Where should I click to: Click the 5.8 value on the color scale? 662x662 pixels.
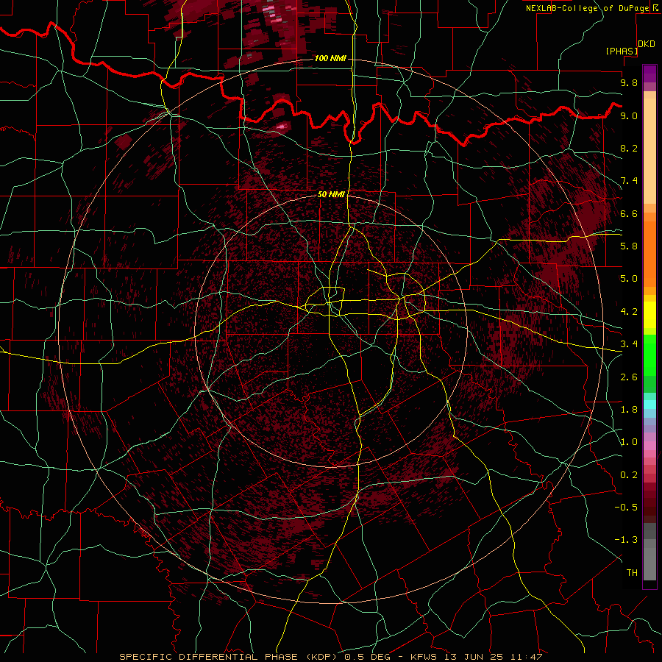(x=629, y=246)
